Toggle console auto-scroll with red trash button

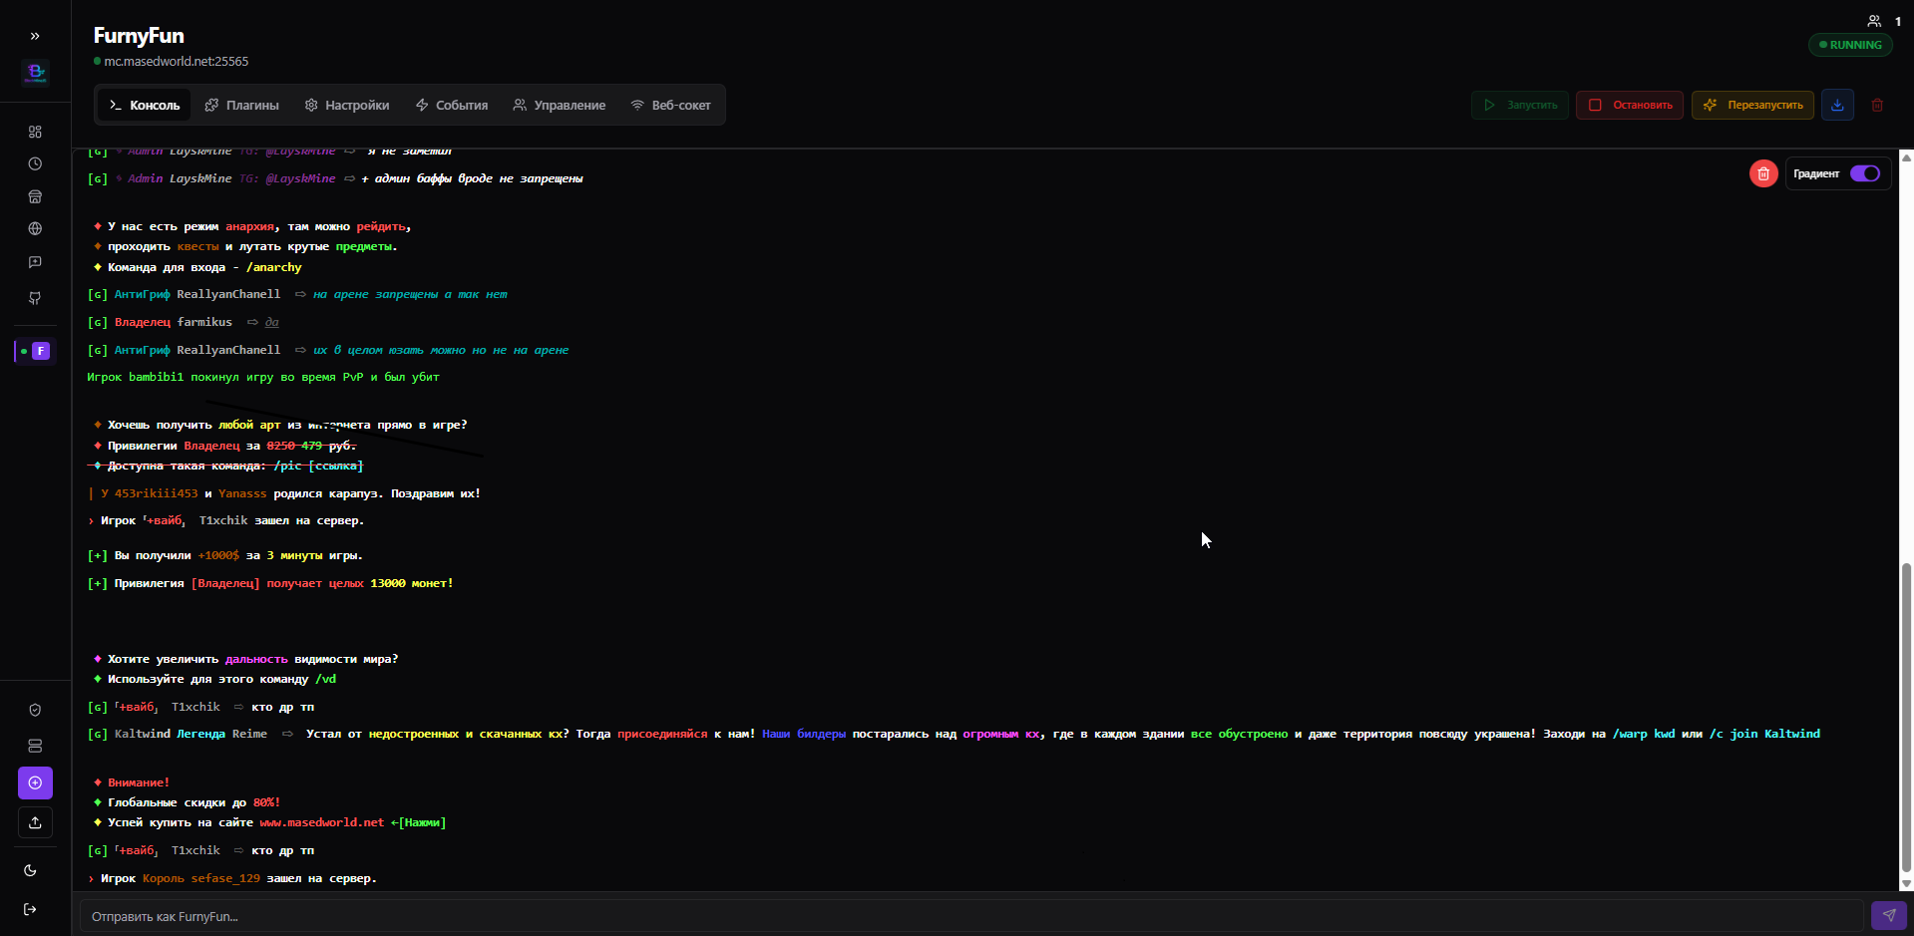pos(1763,173)
